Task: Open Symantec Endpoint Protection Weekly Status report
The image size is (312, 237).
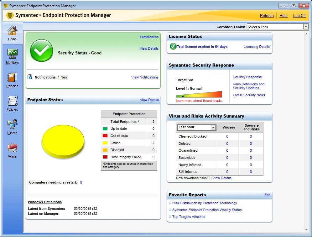Action: pyautogui.click(x=207, y=210)
